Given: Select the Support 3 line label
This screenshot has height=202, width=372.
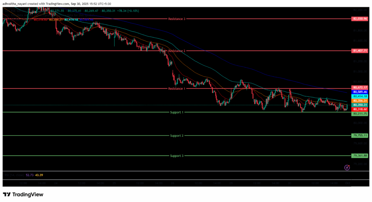Looking at the screenshot, I should click(177, 155).
